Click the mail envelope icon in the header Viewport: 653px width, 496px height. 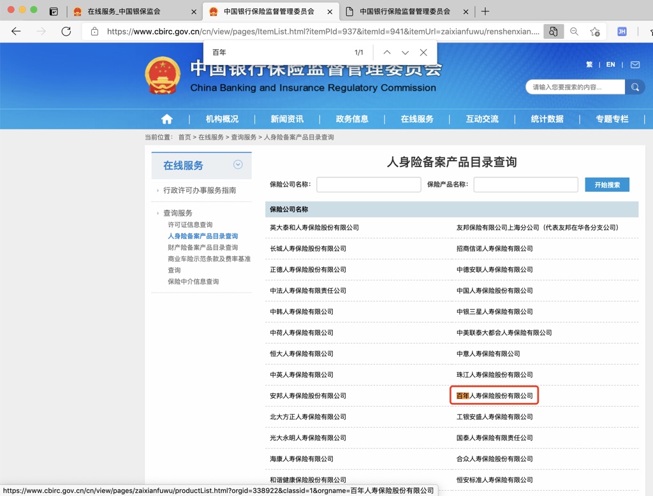coord(635,64)
